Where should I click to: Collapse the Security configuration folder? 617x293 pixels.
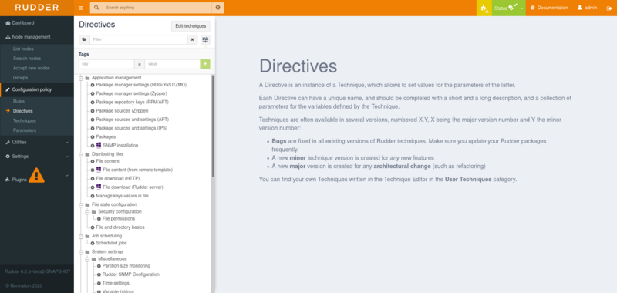(x=88, y=212)
